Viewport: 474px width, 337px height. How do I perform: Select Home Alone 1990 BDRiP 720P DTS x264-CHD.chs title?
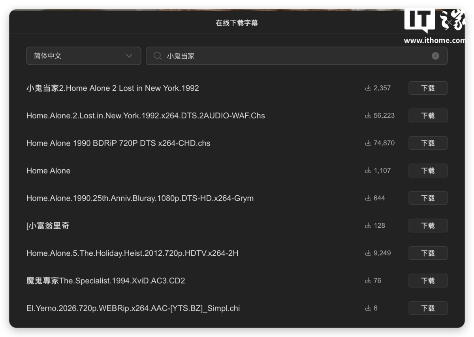(118, 143)
